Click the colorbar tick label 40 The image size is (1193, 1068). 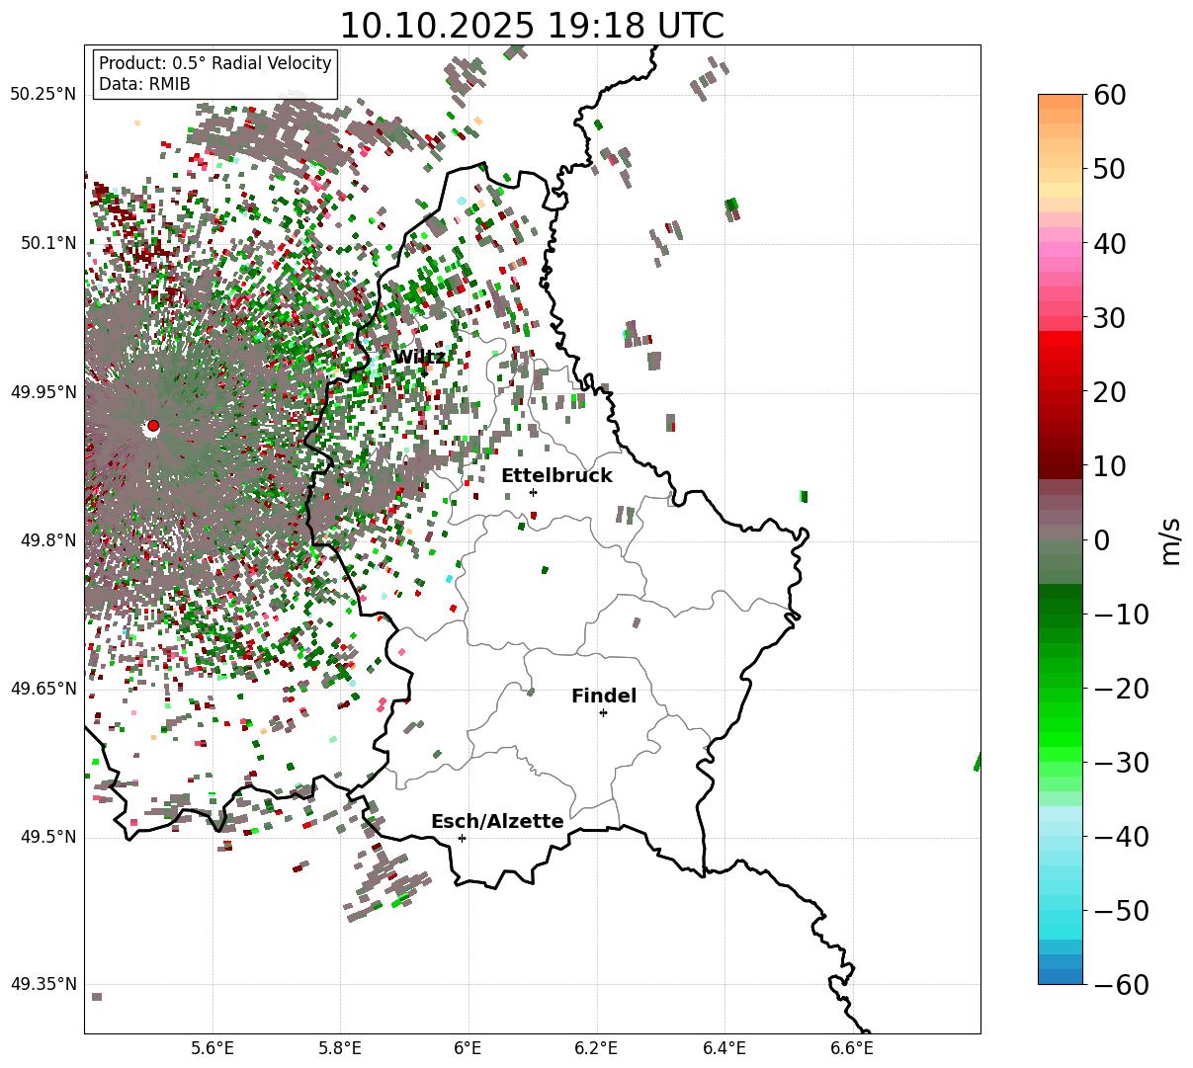[1109, 243]
